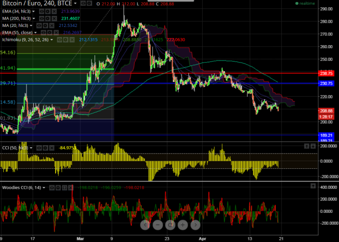Hide CCI (50, hlc3) using eye icon
This screenshot has height=242, width=339.
coord(39,148)
